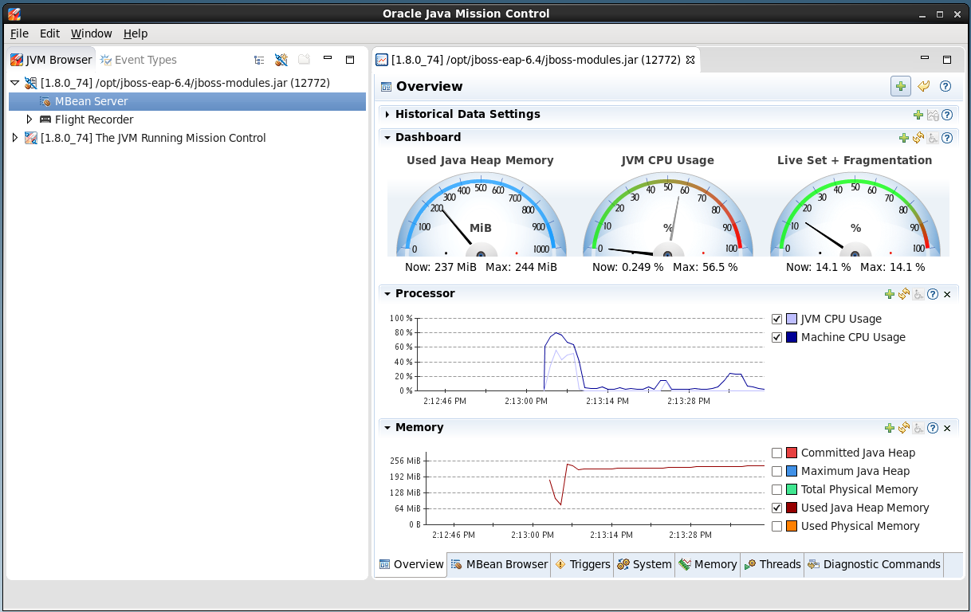Click the yellow reset arrow in Overview header
Viewport: 971px width, 612px height.
[923, 86]
